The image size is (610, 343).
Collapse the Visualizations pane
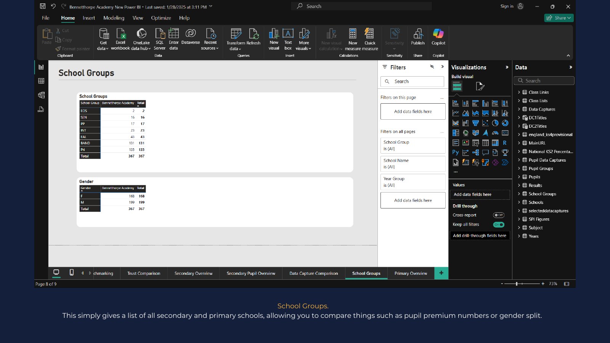pyautogui.click(x=507, y=67)
